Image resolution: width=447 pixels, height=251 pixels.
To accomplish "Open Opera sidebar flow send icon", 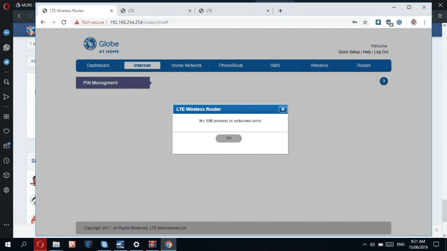I will (x=6, y=97).
